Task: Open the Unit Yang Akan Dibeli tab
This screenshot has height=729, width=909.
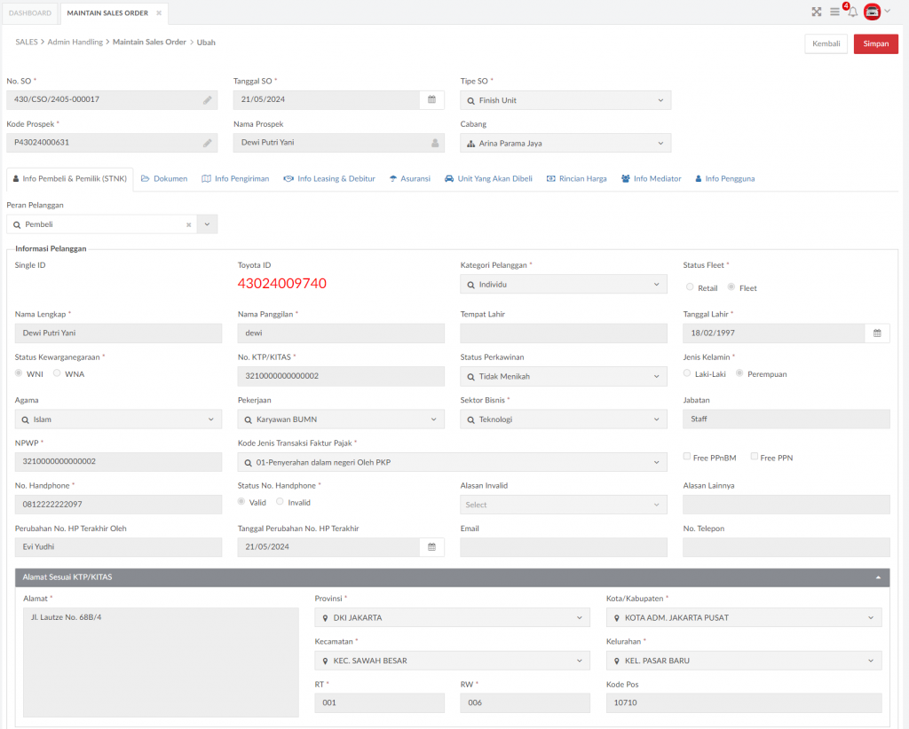Action: click(x=489, y=179)
